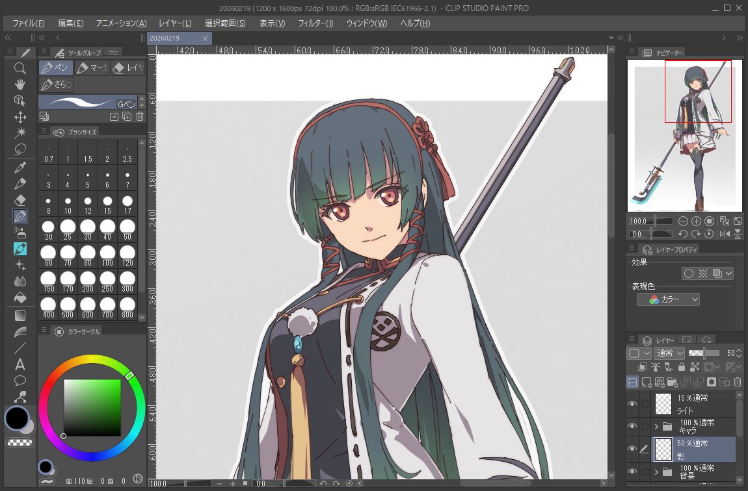Open effect options dropdown arrow in Layer Property
The image size is (748, 491).
(x=728, y=273)
